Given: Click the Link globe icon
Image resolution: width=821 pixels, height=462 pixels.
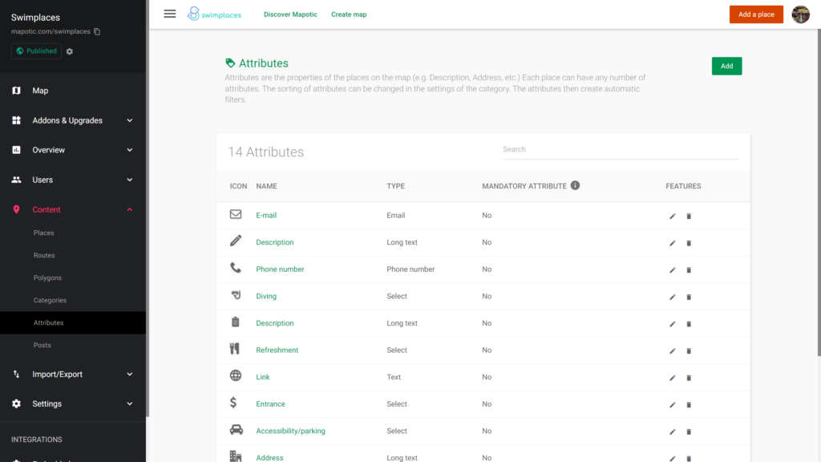Looking at the screenshot, I should [236, 375].
